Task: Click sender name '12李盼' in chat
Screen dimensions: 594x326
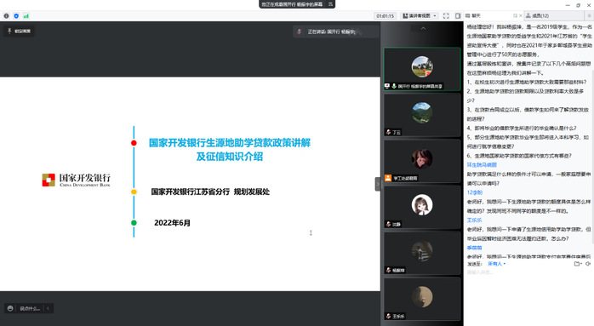Action: [474, 192]
